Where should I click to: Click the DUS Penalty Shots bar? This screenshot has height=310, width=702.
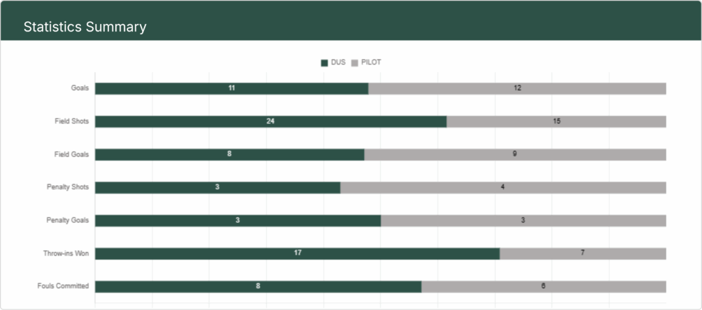pos(217,187)
